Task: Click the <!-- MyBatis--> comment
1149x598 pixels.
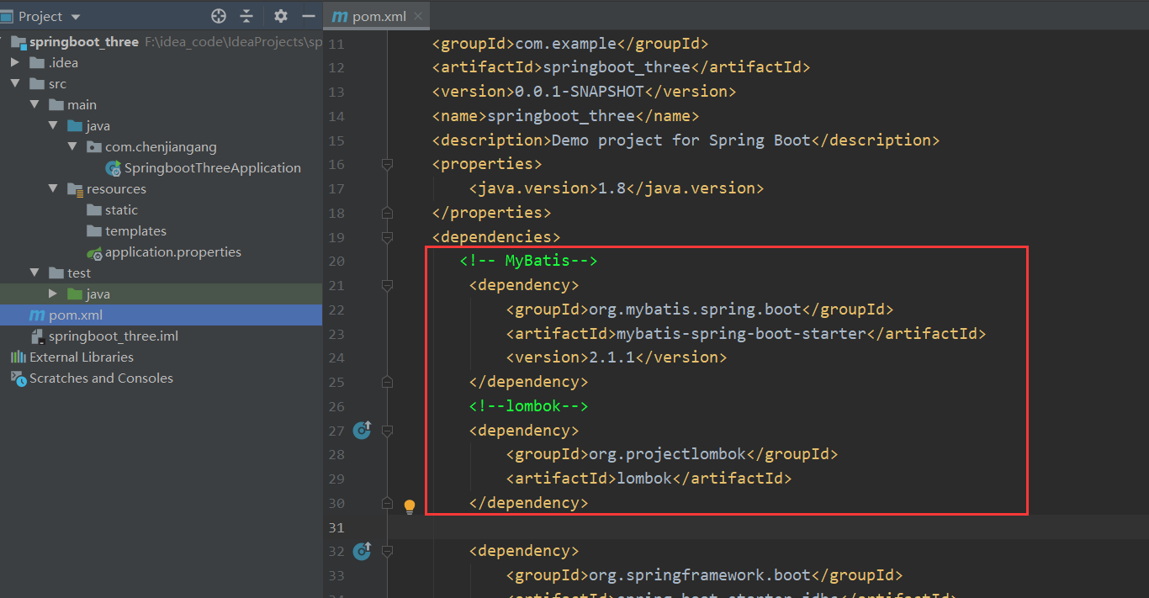Action: (528, 261)
